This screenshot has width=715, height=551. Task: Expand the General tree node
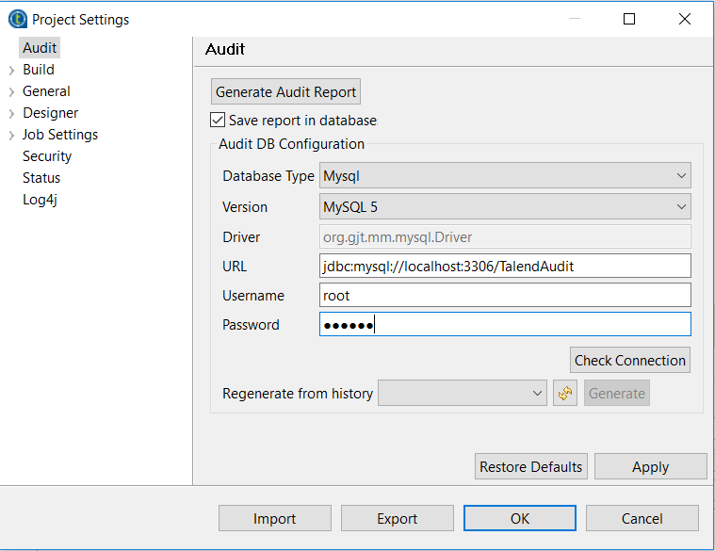point(11,91)
